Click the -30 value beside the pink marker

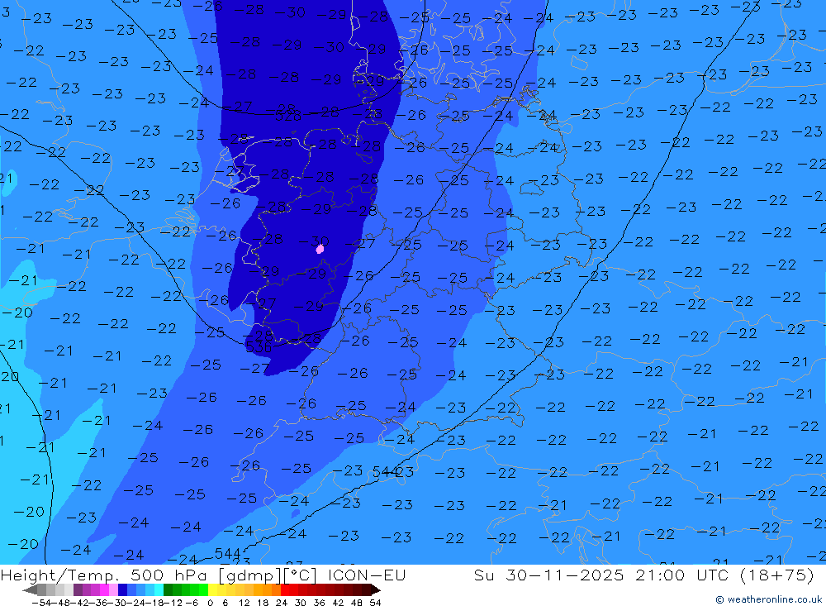pos(314,241)
